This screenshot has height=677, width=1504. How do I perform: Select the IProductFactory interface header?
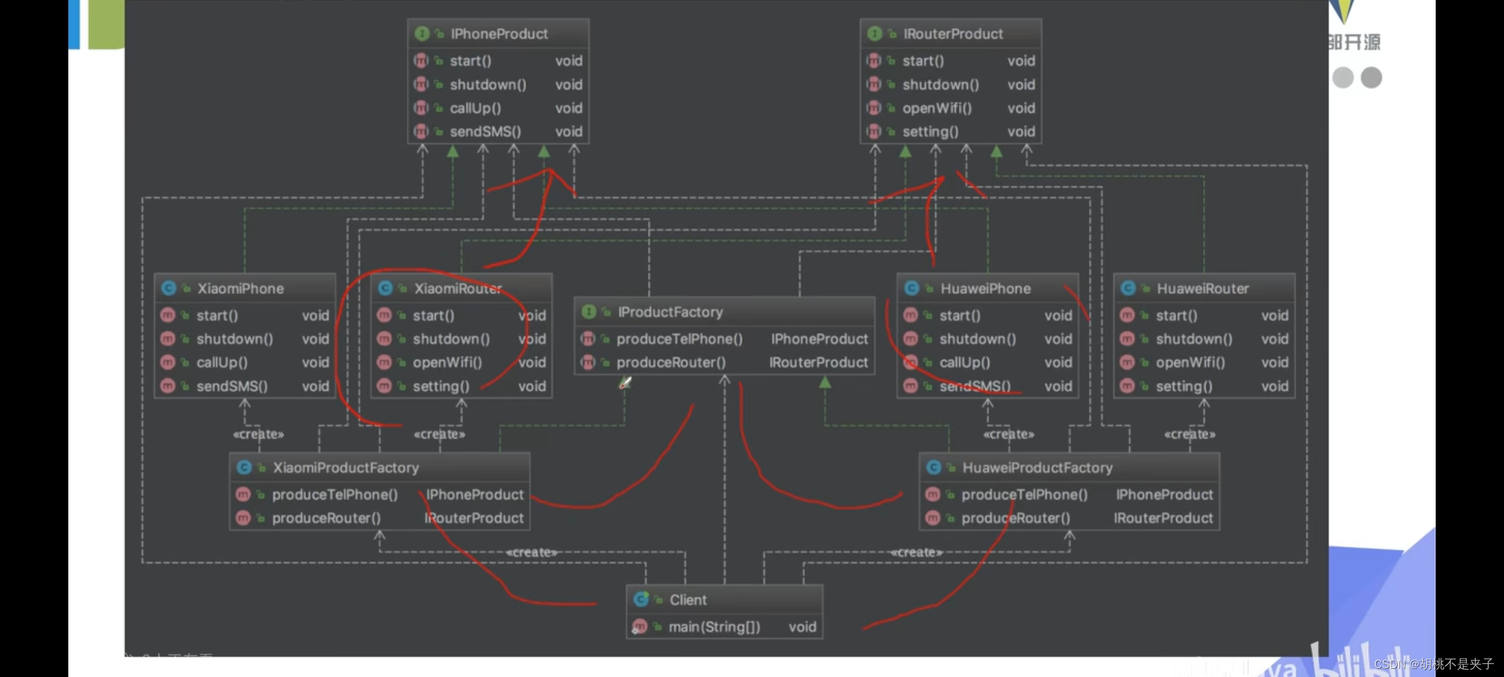coord(724,312)
